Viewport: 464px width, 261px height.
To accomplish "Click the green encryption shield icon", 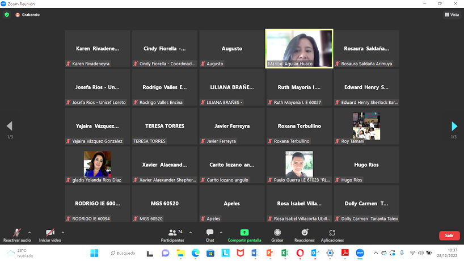I will tap(7, 14).
